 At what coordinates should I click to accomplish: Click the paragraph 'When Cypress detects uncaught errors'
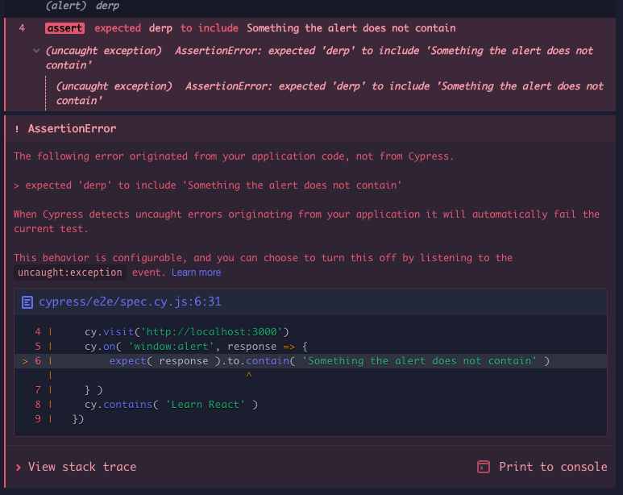pyautogui.click(x=306, y=222)
